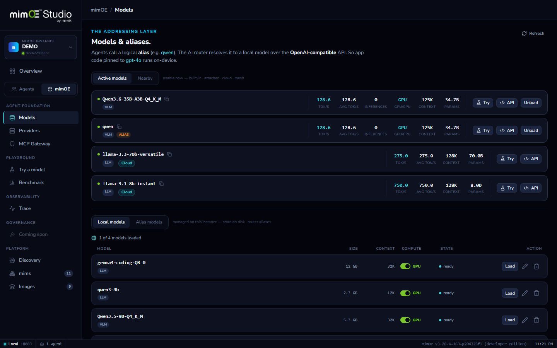Load the qwen3-4b model
557x348 pixels.
[510, 293]
